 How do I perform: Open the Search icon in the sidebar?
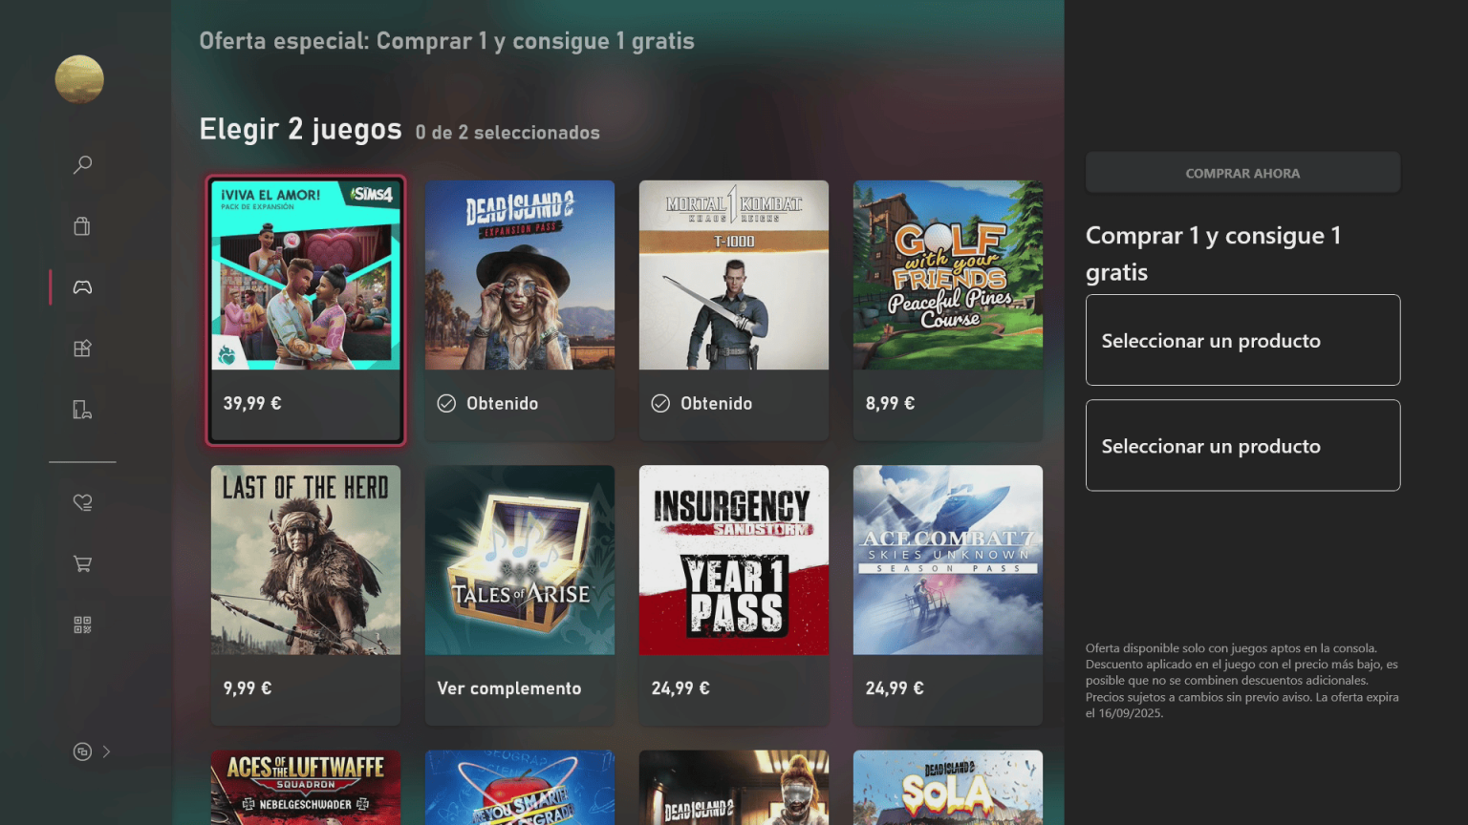(x=82, y=164)
